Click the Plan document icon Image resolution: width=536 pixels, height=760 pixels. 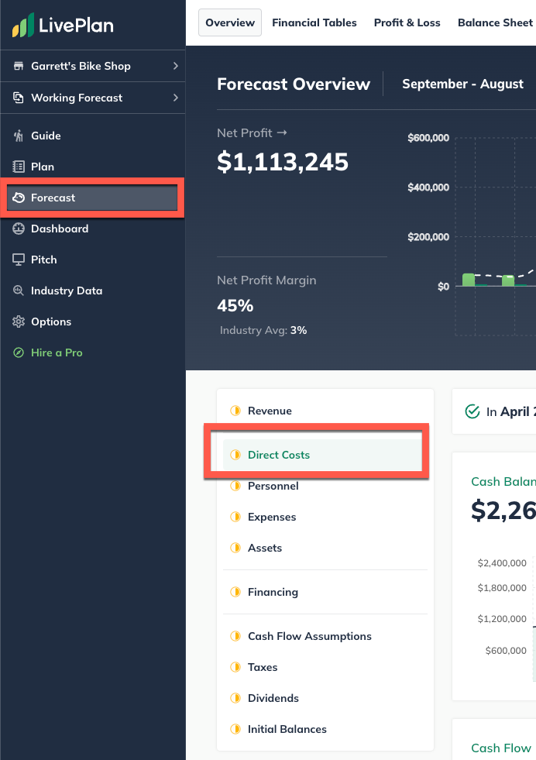[x=19, y=167]
